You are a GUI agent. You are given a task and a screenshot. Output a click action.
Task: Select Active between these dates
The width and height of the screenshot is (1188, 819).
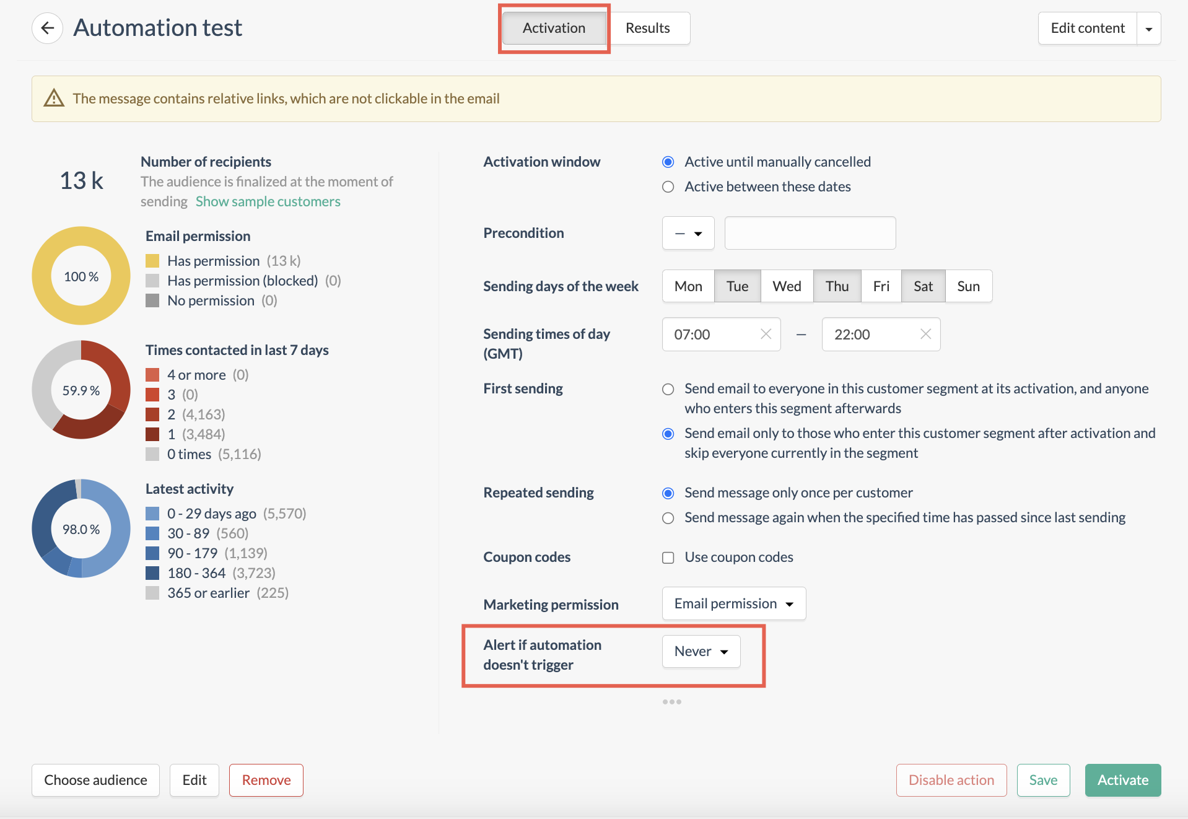tap(668, 186)
